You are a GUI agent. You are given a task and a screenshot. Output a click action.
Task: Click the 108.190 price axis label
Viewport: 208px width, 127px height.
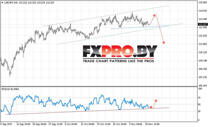(x=203, y=69)
